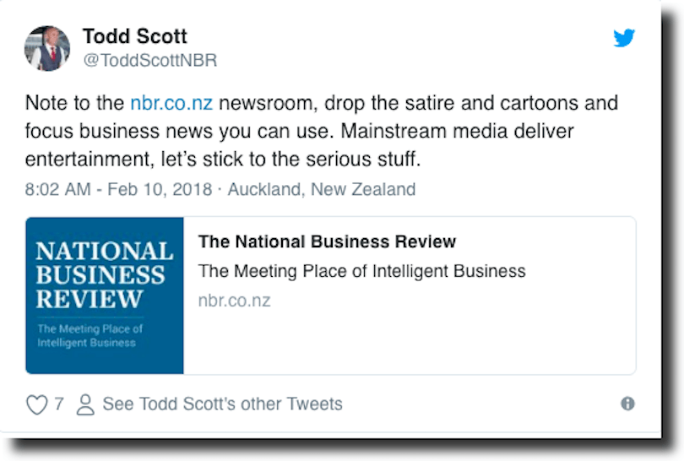Click the Todd Scott display name
This screenshot has width=684, height=461.
coord(134,36)
